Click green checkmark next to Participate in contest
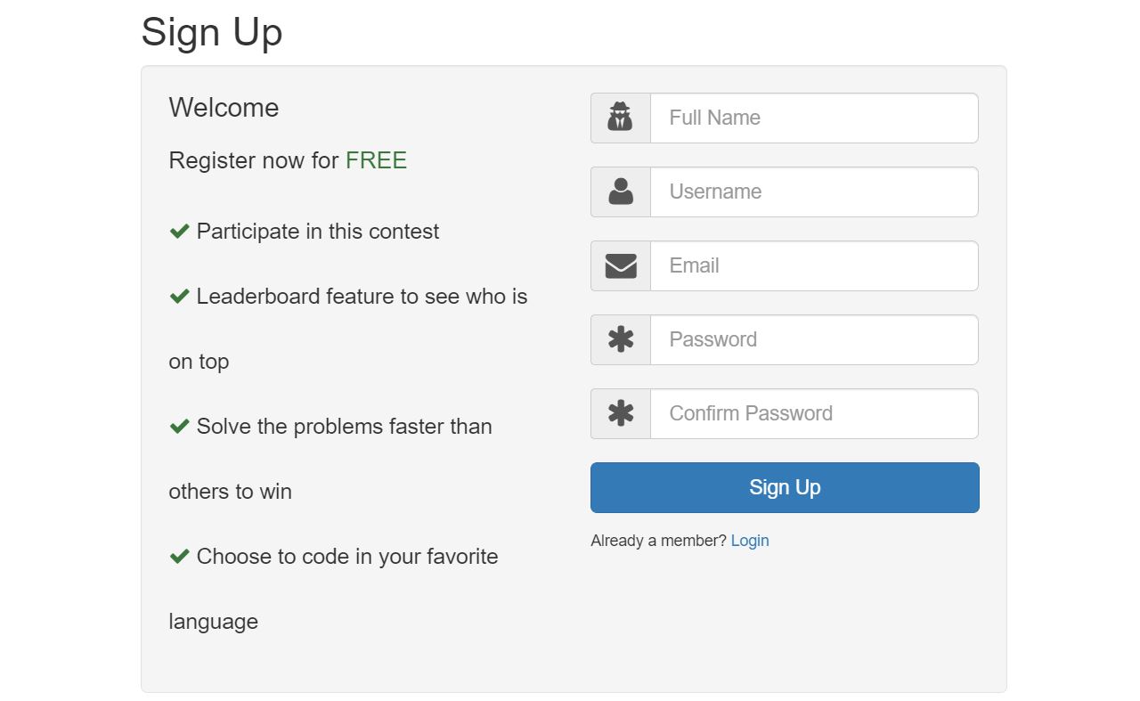Image resolution: width=1140 pixels, height=701 pixels. point(179,232)
